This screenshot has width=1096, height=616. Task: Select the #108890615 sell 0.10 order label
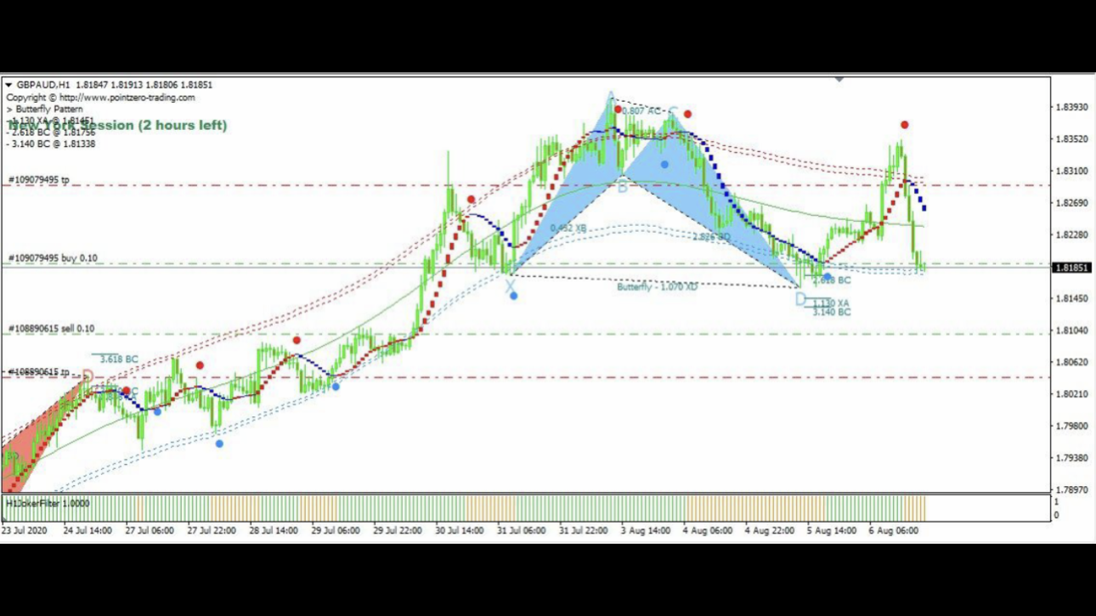click(x=52, y=329)
